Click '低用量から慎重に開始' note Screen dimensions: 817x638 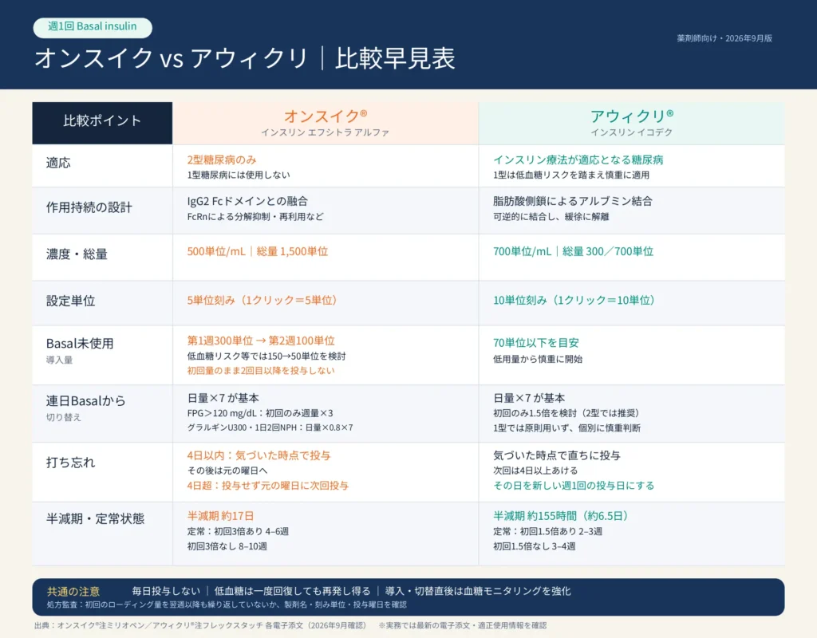[x=538, y=359]
